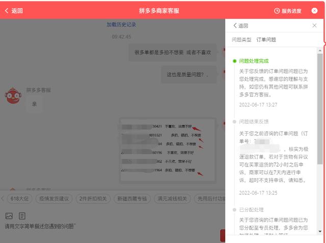Click the timestamp 2022-06-17 13:27
Image resolution: width=326 pixels, height=243 pixels.
click(x=258, y=105)
